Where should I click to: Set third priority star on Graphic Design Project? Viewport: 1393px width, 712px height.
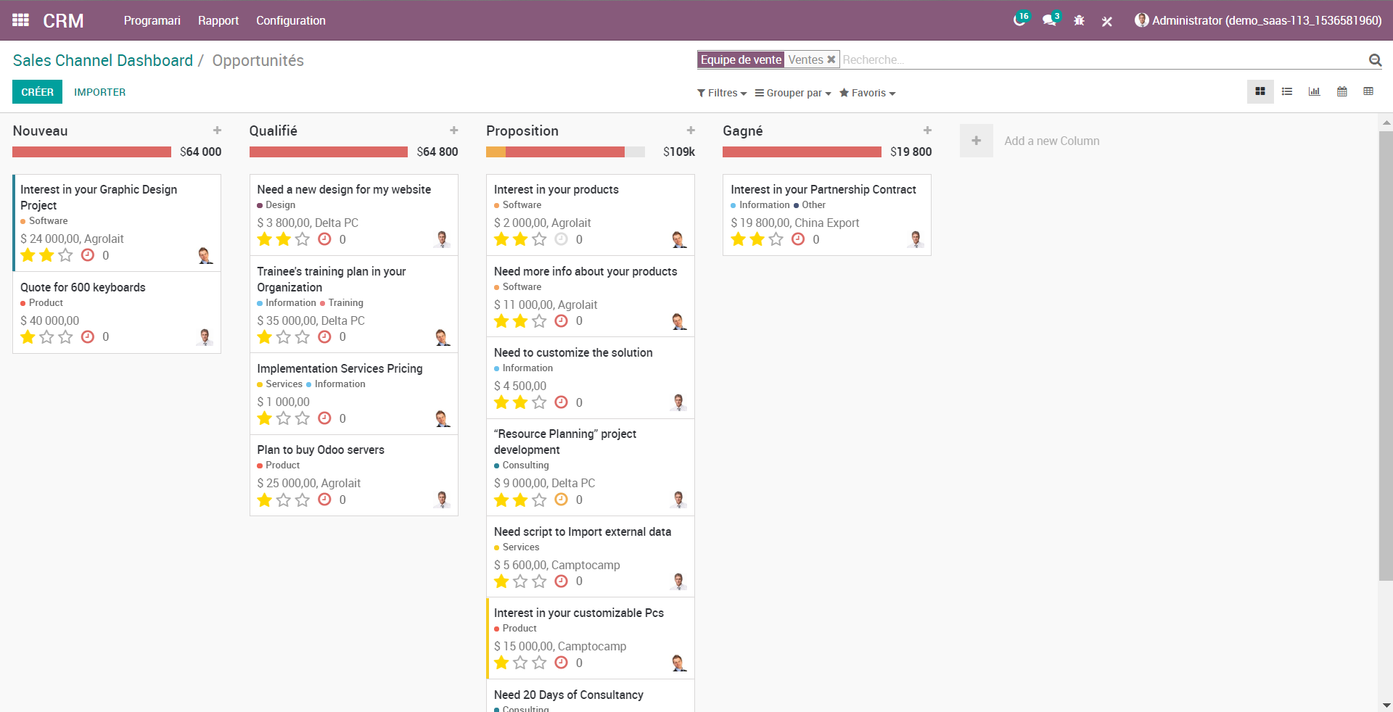click(65, 255)
